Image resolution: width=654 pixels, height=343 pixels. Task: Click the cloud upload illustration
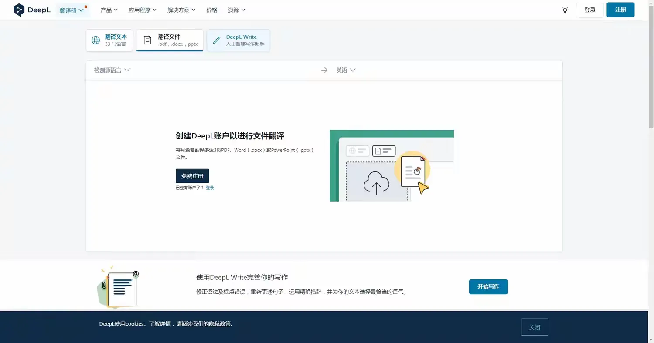point(376,183)
